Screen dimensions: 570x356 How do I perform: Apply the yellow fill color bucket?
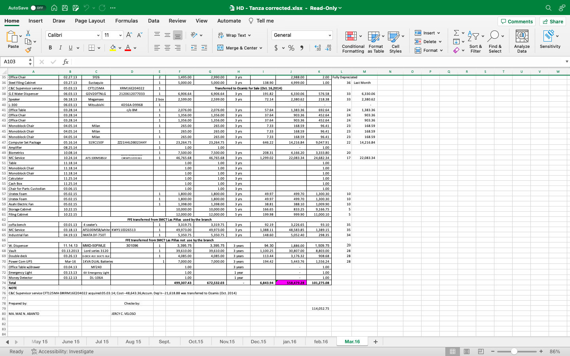coord(113,48)
